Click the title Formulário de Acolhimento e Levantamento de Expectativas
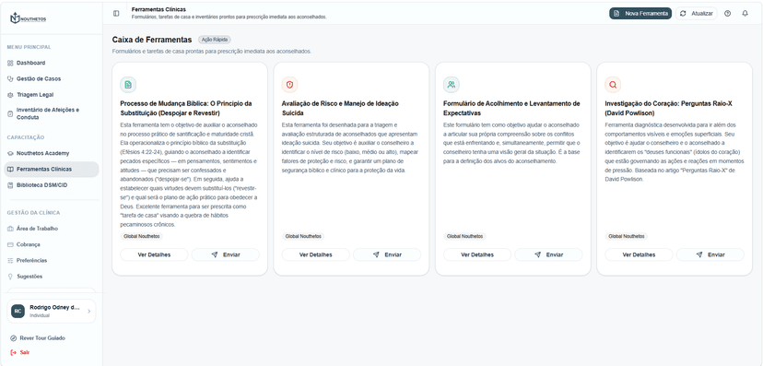The image size is (763, 366). click(x=511, y=108)
